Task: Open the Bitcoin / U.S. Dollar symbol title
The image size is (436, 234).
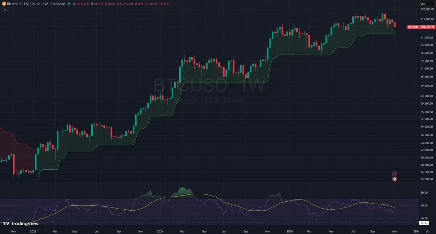Action: click(36, 4)
